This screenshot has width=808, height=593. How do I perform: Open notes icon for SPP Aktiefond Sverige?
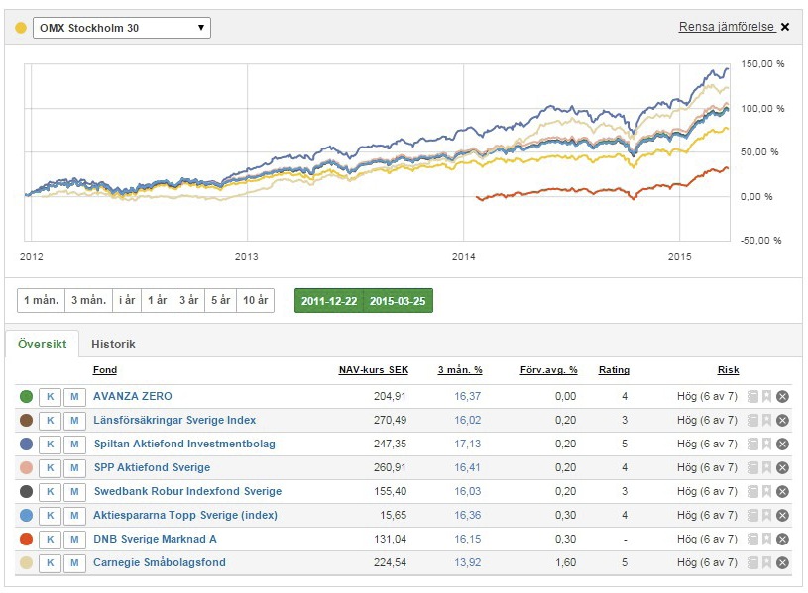752,468
